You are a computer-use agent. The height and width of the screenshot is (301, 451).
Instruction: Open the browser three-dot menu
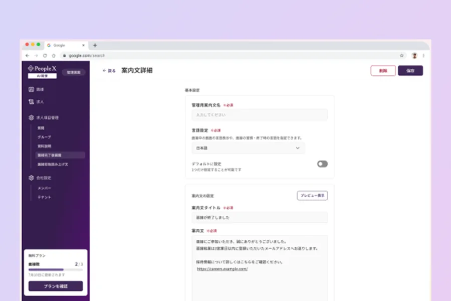[x=423, y=56]
